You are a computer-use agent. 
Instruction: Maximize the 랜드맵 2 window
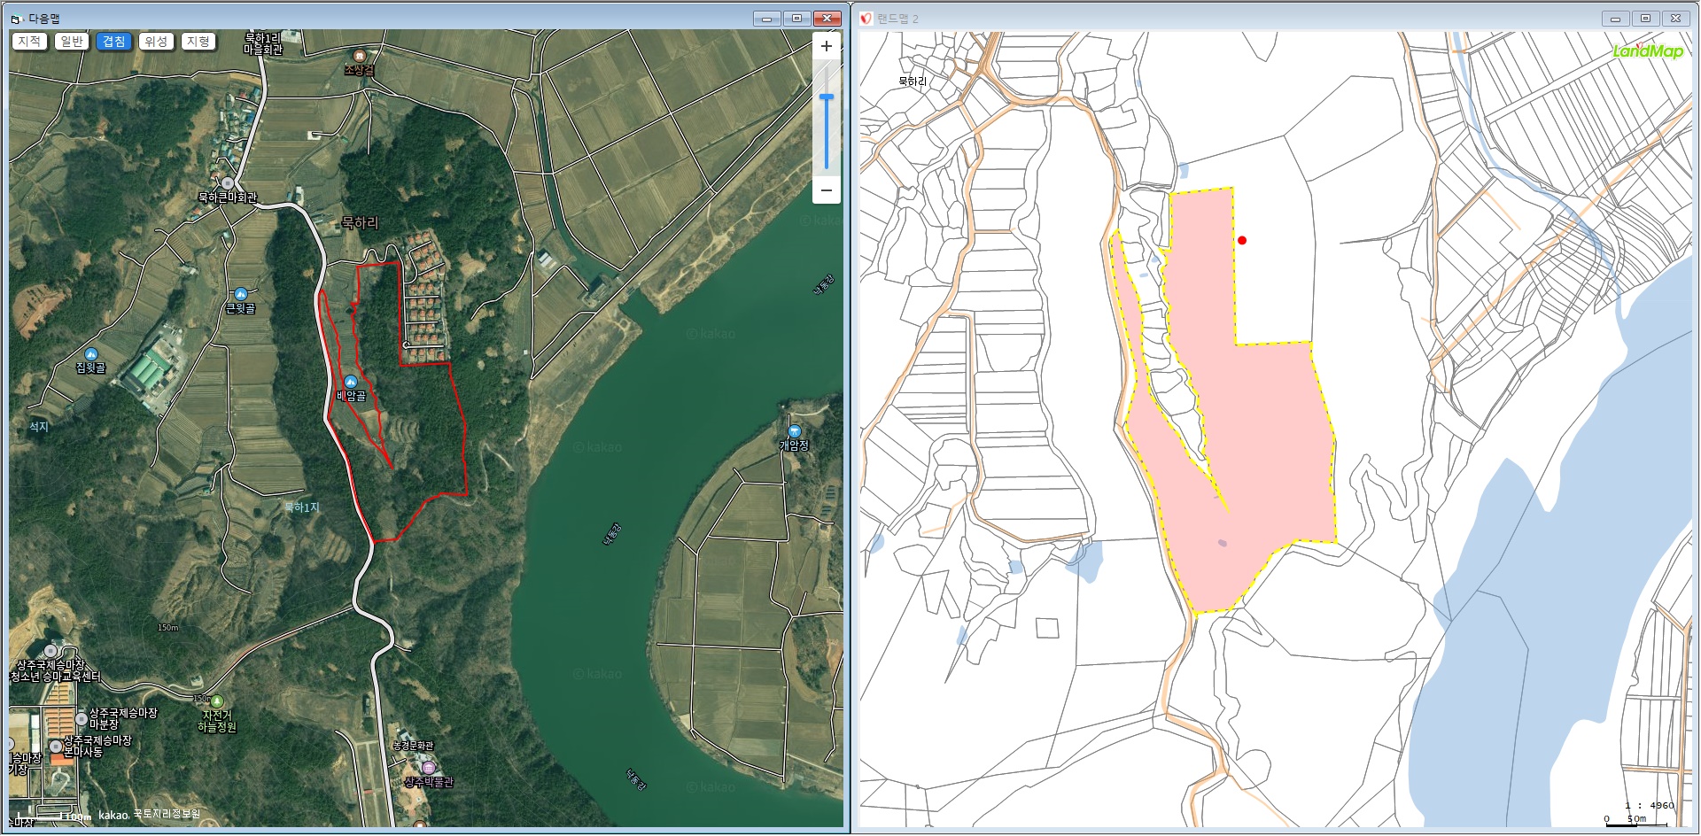pos(1645,19)
